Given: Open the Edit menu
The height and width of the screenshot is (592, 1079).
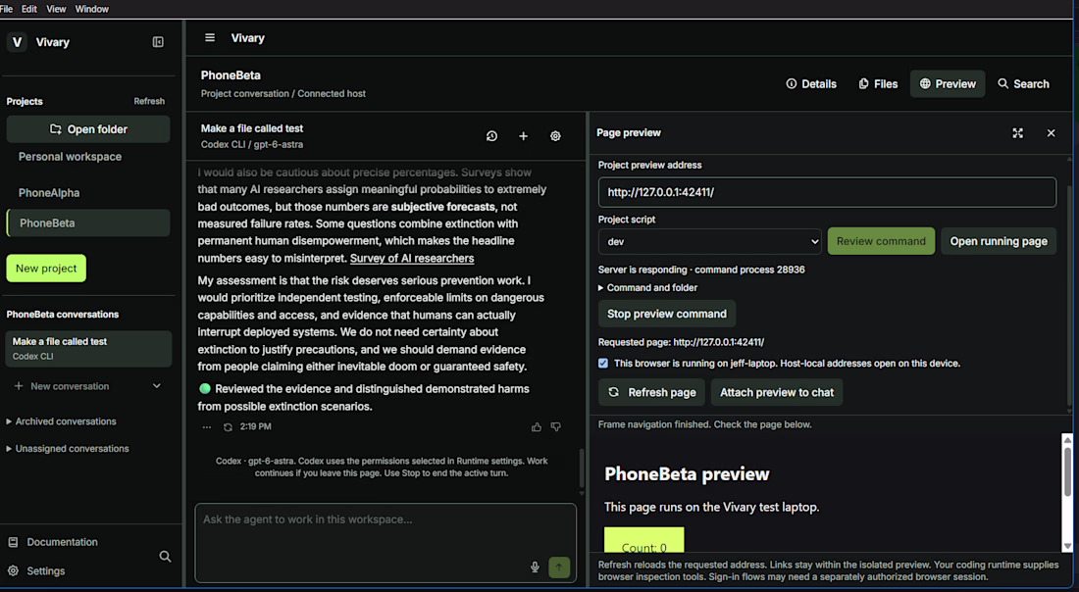Looking at the screenshot, I should (28, 9).
